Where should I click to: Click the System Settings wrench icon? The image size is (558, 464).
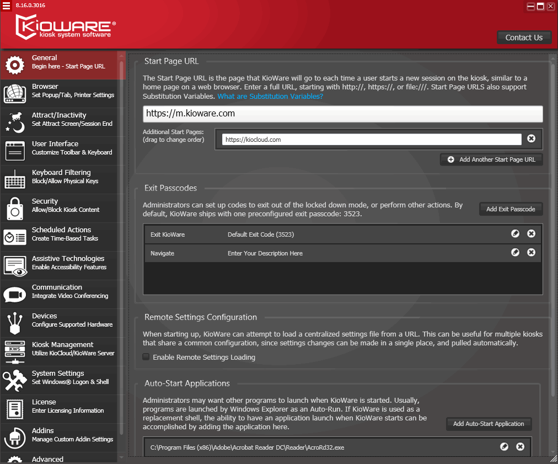point(14,380)
